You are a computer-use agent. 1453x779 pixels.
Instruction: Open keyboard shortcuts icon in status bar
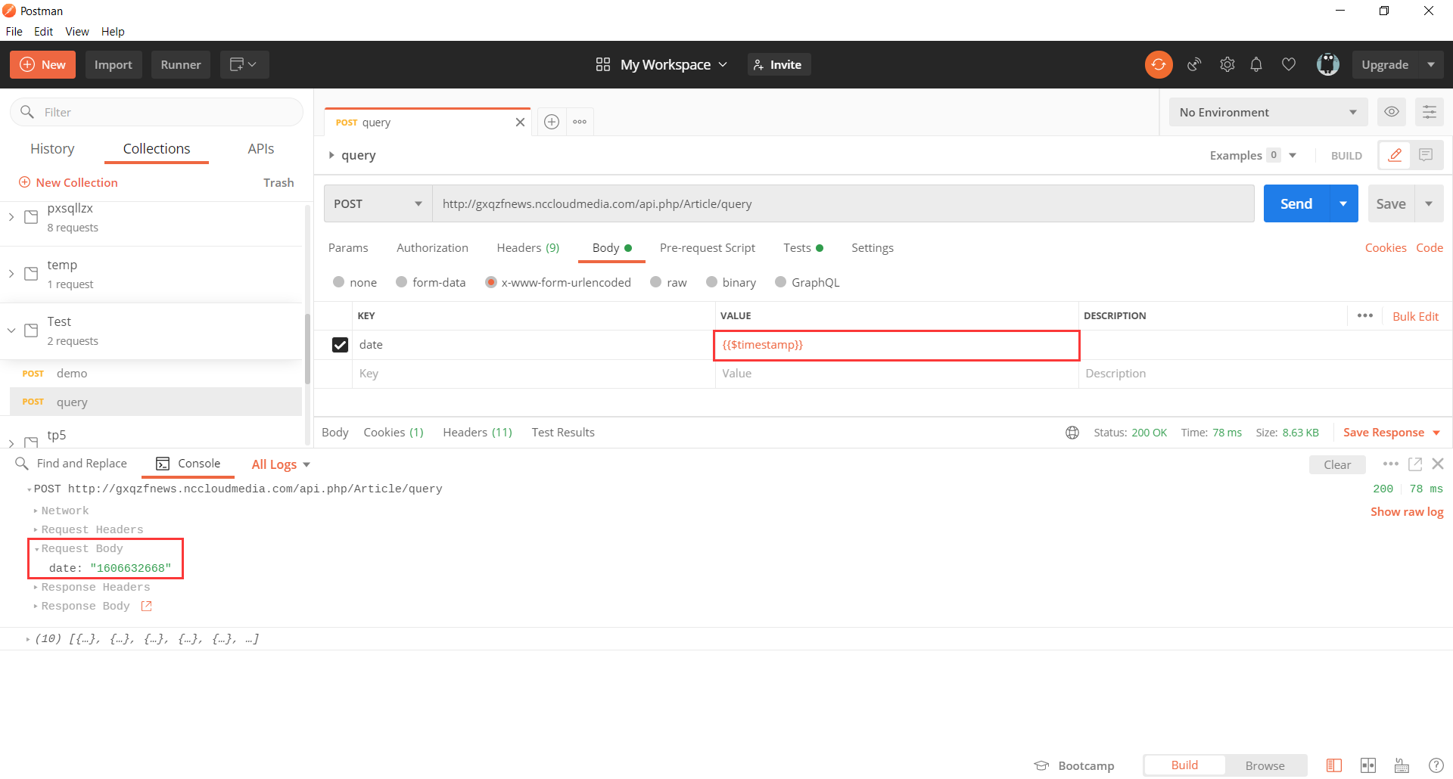(x=1402, y=765)
